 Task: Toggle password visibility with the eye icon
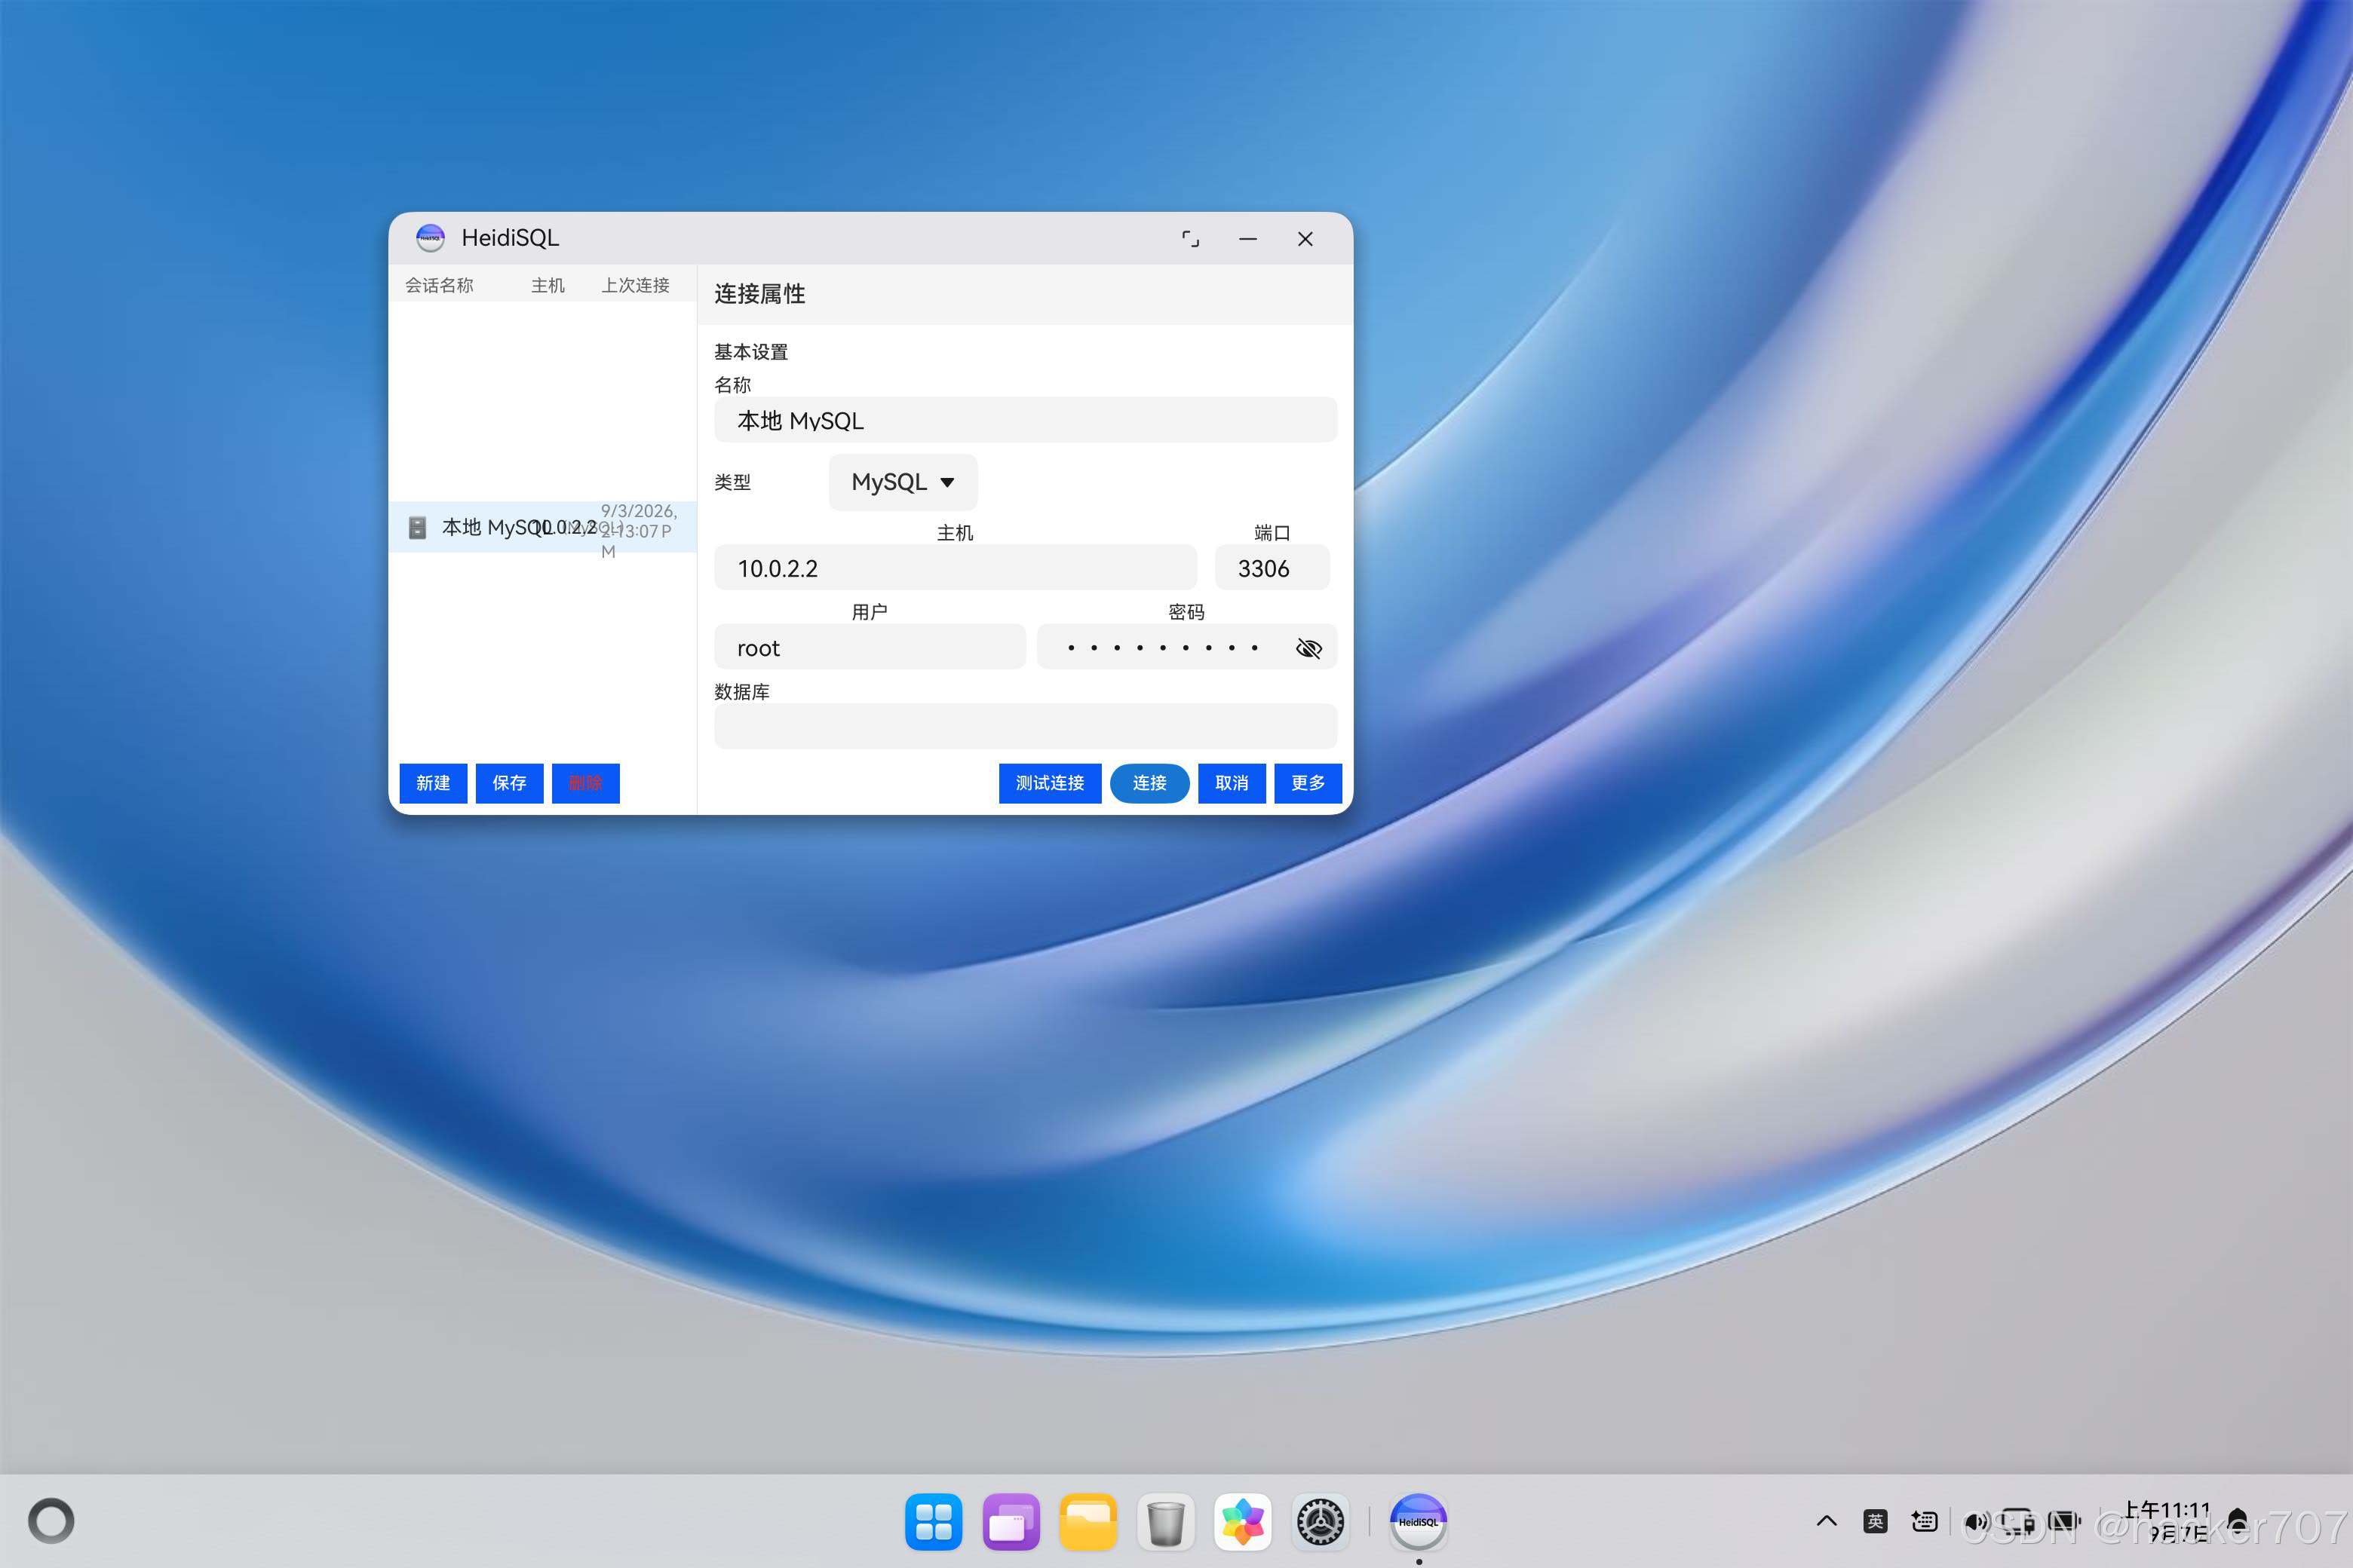coord(1308,648)
